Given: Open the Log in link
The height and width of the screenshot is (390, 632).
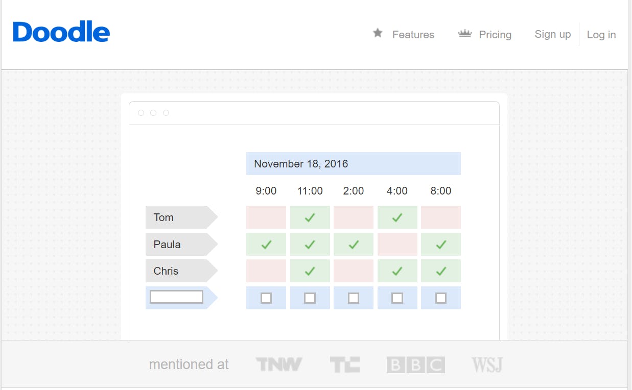Looking at the screenshot, I should pyautogui.click(x=601, y=35).
